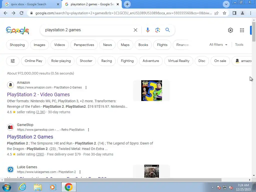Open GameStop PlayStation 2 Games link
Viewport: 256px width, 192px height.
pyautogui.click(x=30, y=137)
